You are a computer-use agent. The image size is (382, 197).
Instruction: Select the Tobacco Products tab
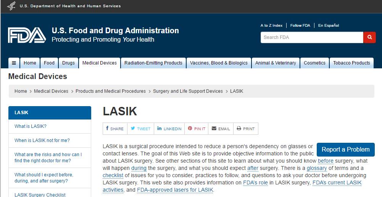(x=351, y=63)
